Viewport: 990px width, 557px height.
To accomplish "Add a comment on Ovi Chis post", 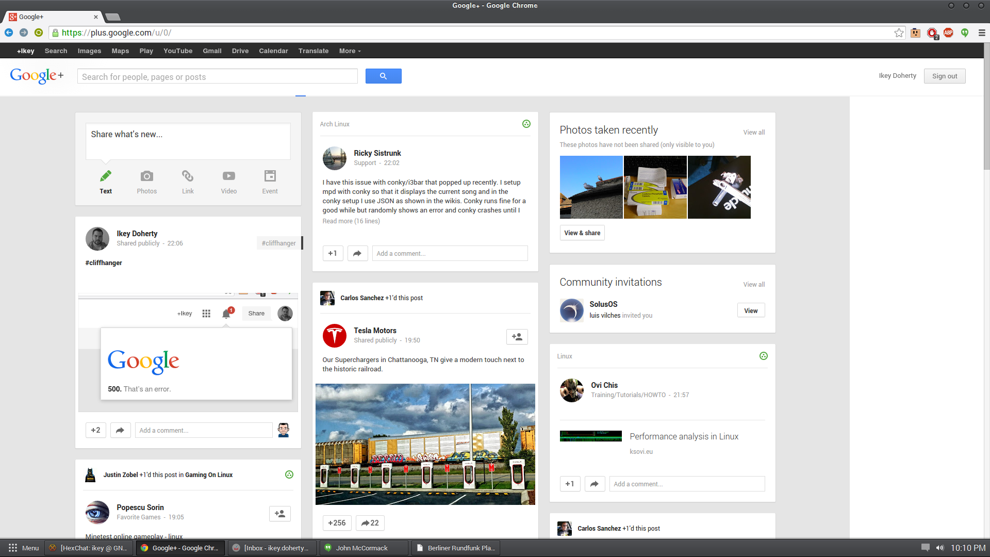I will pyautogui.click(x=687, y=484).
